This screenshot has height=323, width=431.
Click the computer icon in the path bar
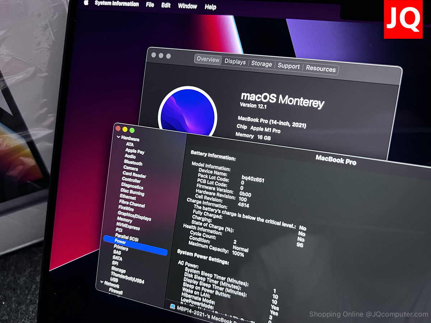pyautogui.click(x=172, y=306)
